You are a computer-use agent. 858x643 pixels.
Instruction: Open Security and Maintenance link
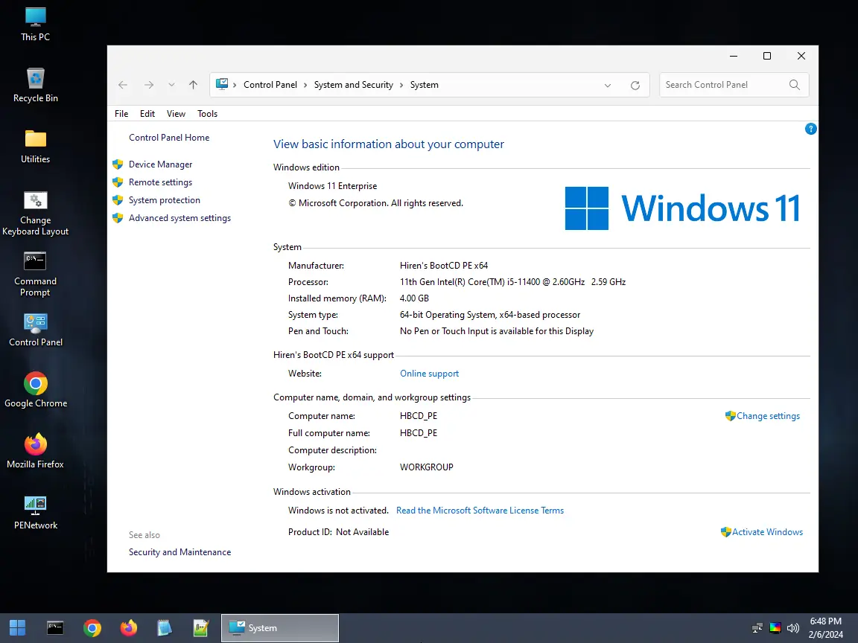(179, 552)
